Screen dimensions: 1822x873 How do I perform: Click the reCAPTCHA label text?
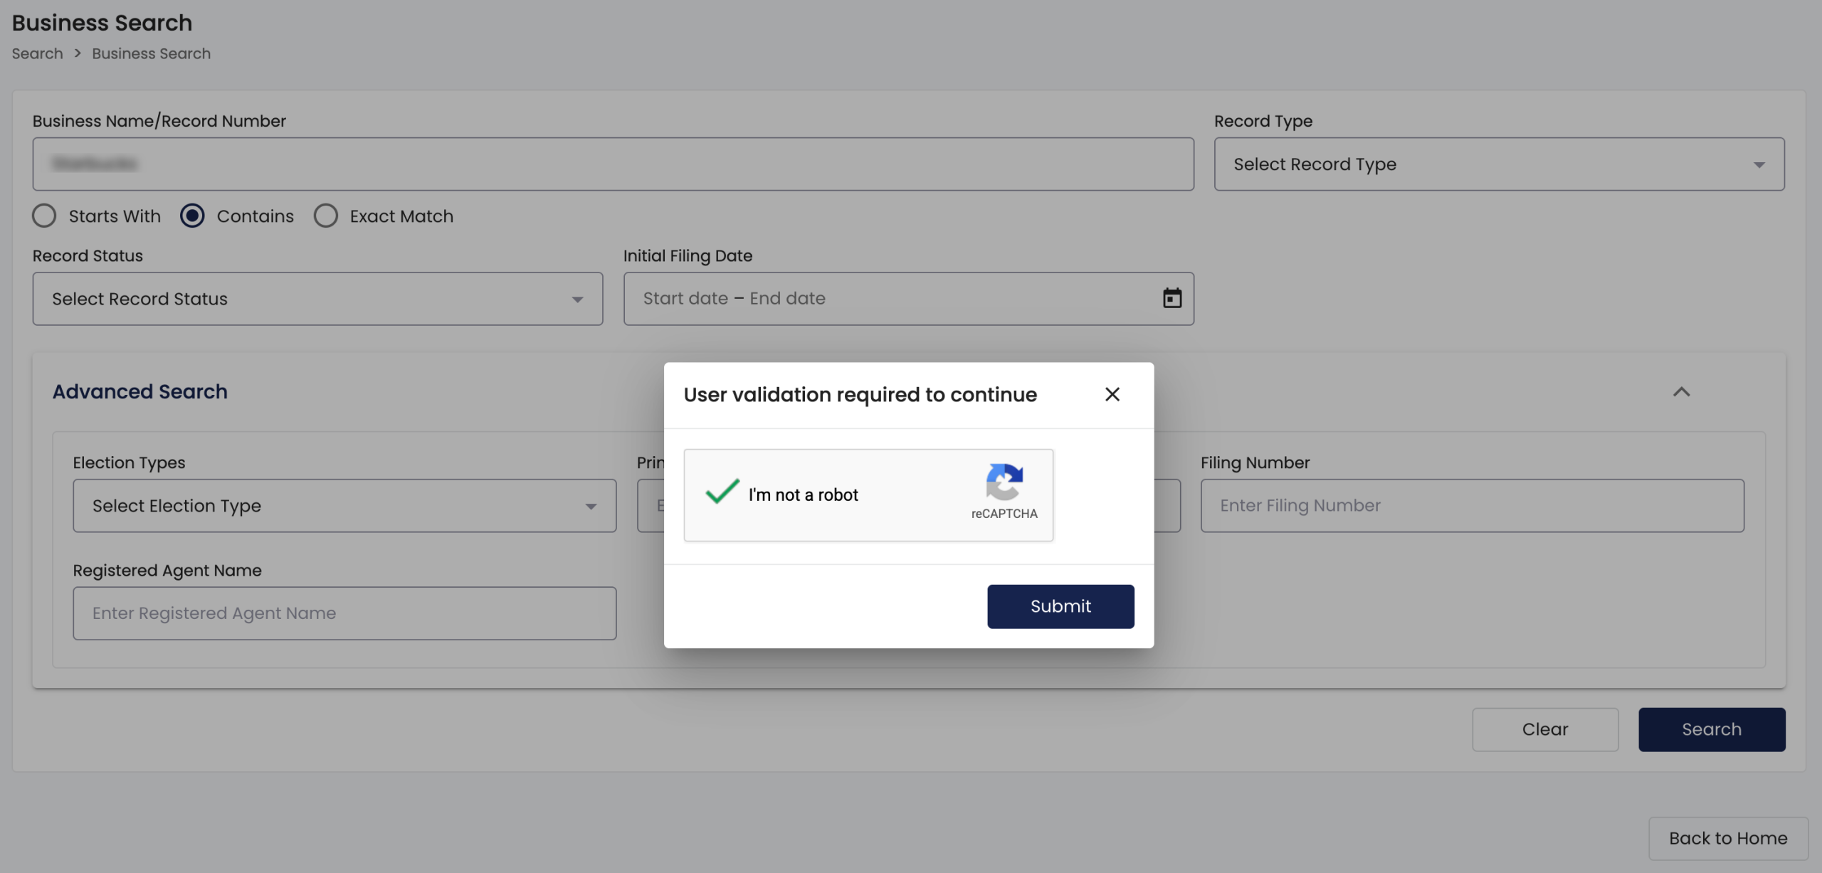[x=1004, y=514]
